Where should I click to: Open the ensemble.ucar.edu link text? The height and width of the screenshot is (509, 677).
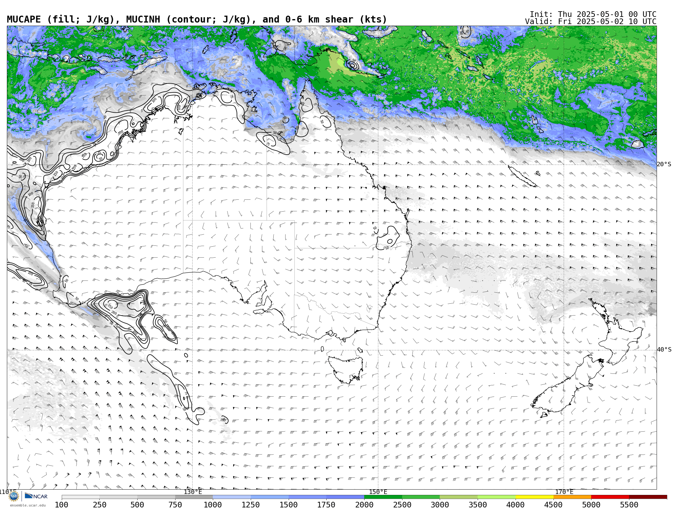point(28,505)
